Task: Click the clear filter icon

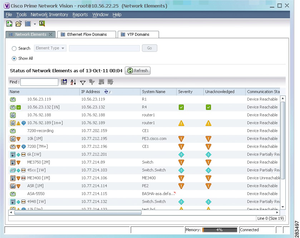Action: (x=92, y=82)
